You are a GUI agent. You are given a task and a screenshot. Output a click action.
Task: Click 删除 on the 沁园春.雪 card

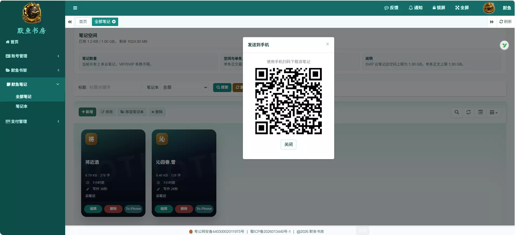pos(184,209)
